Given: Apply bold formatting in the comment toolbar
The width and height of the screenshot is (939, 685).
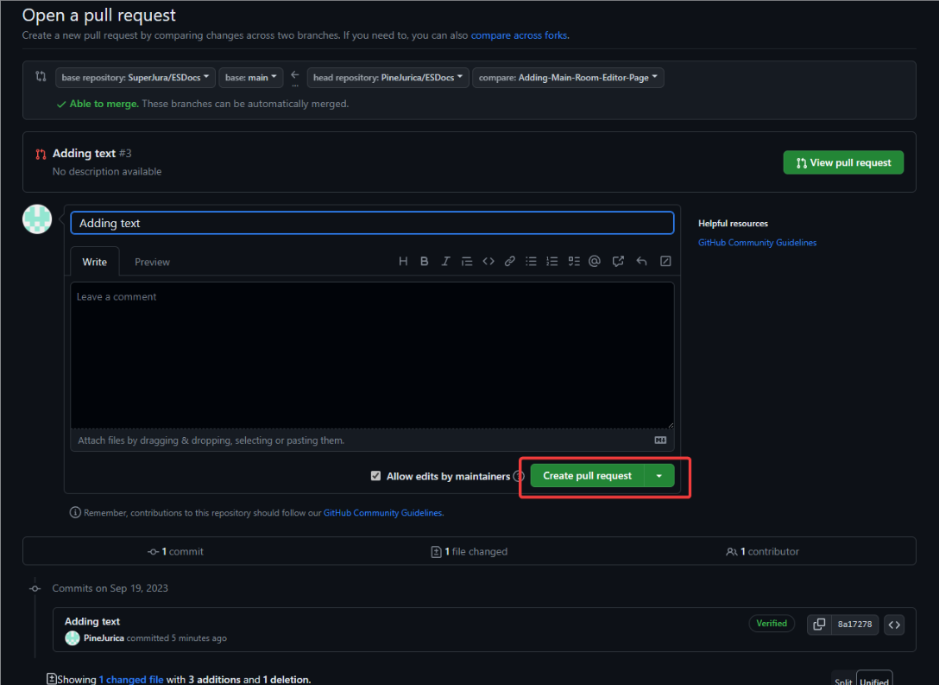Looking at the screenshot, I should click(425, 262).
